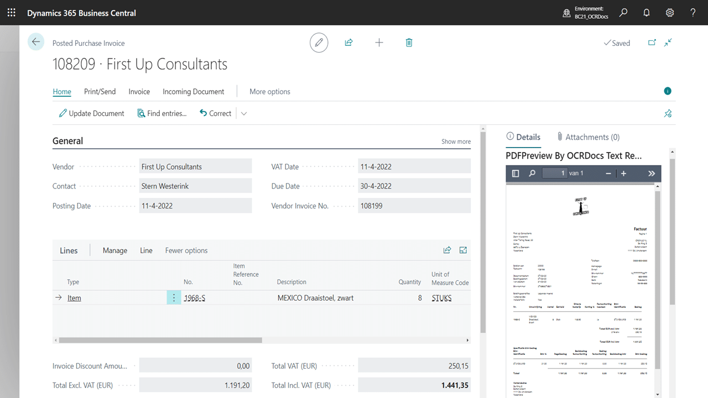
Task: Click the Vendor Invoice No. field
Action: (x=414, y=206)
